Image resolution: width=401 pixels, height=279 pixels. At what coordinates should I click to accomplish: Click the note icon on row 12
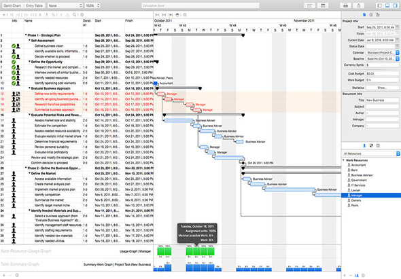pyautogui.click(x=18, y=94)
